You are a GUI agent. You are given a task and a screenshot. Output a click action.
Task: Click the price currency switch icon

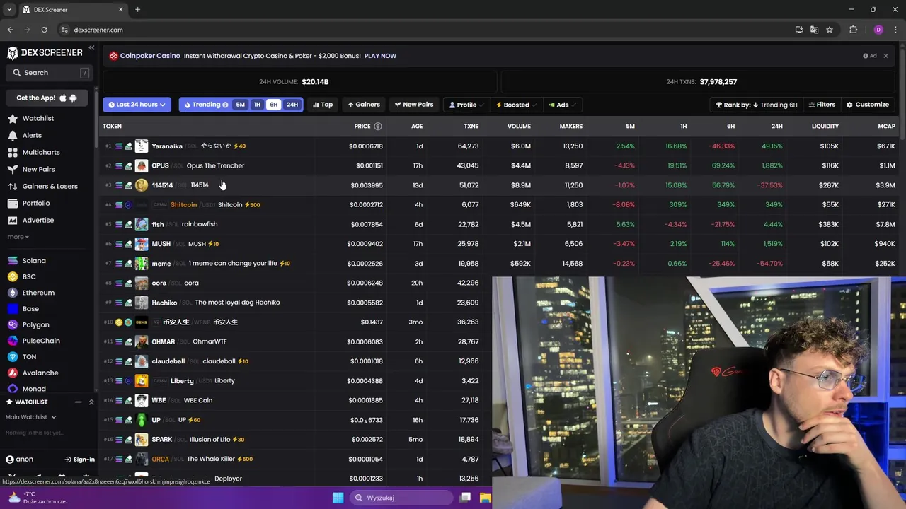click(378, 126)
